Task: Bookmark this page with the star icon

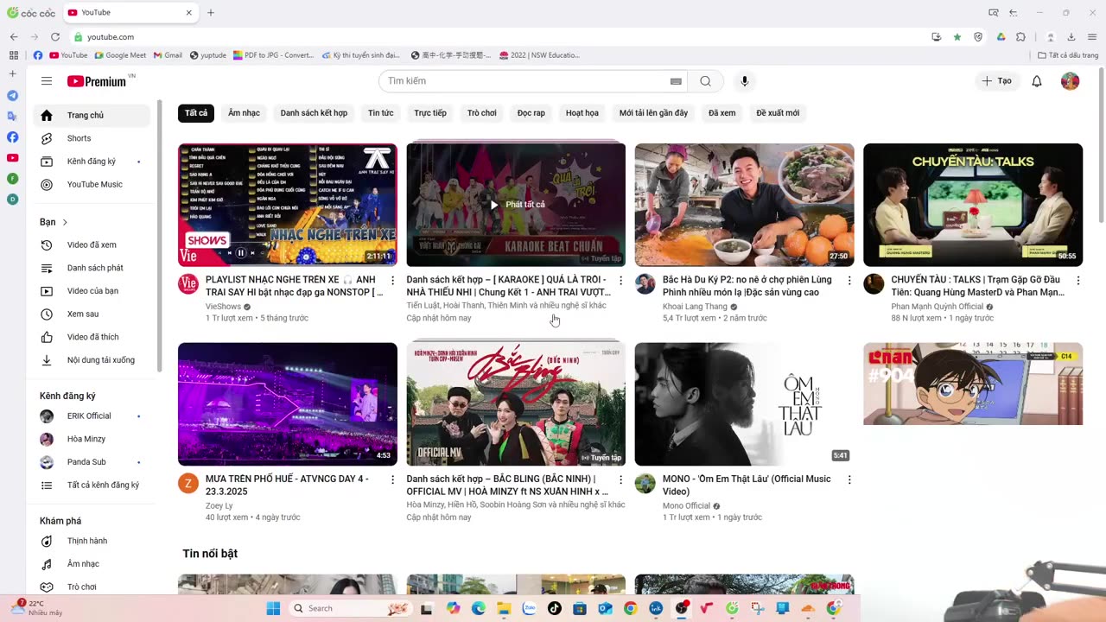Action: click(957, 37)
